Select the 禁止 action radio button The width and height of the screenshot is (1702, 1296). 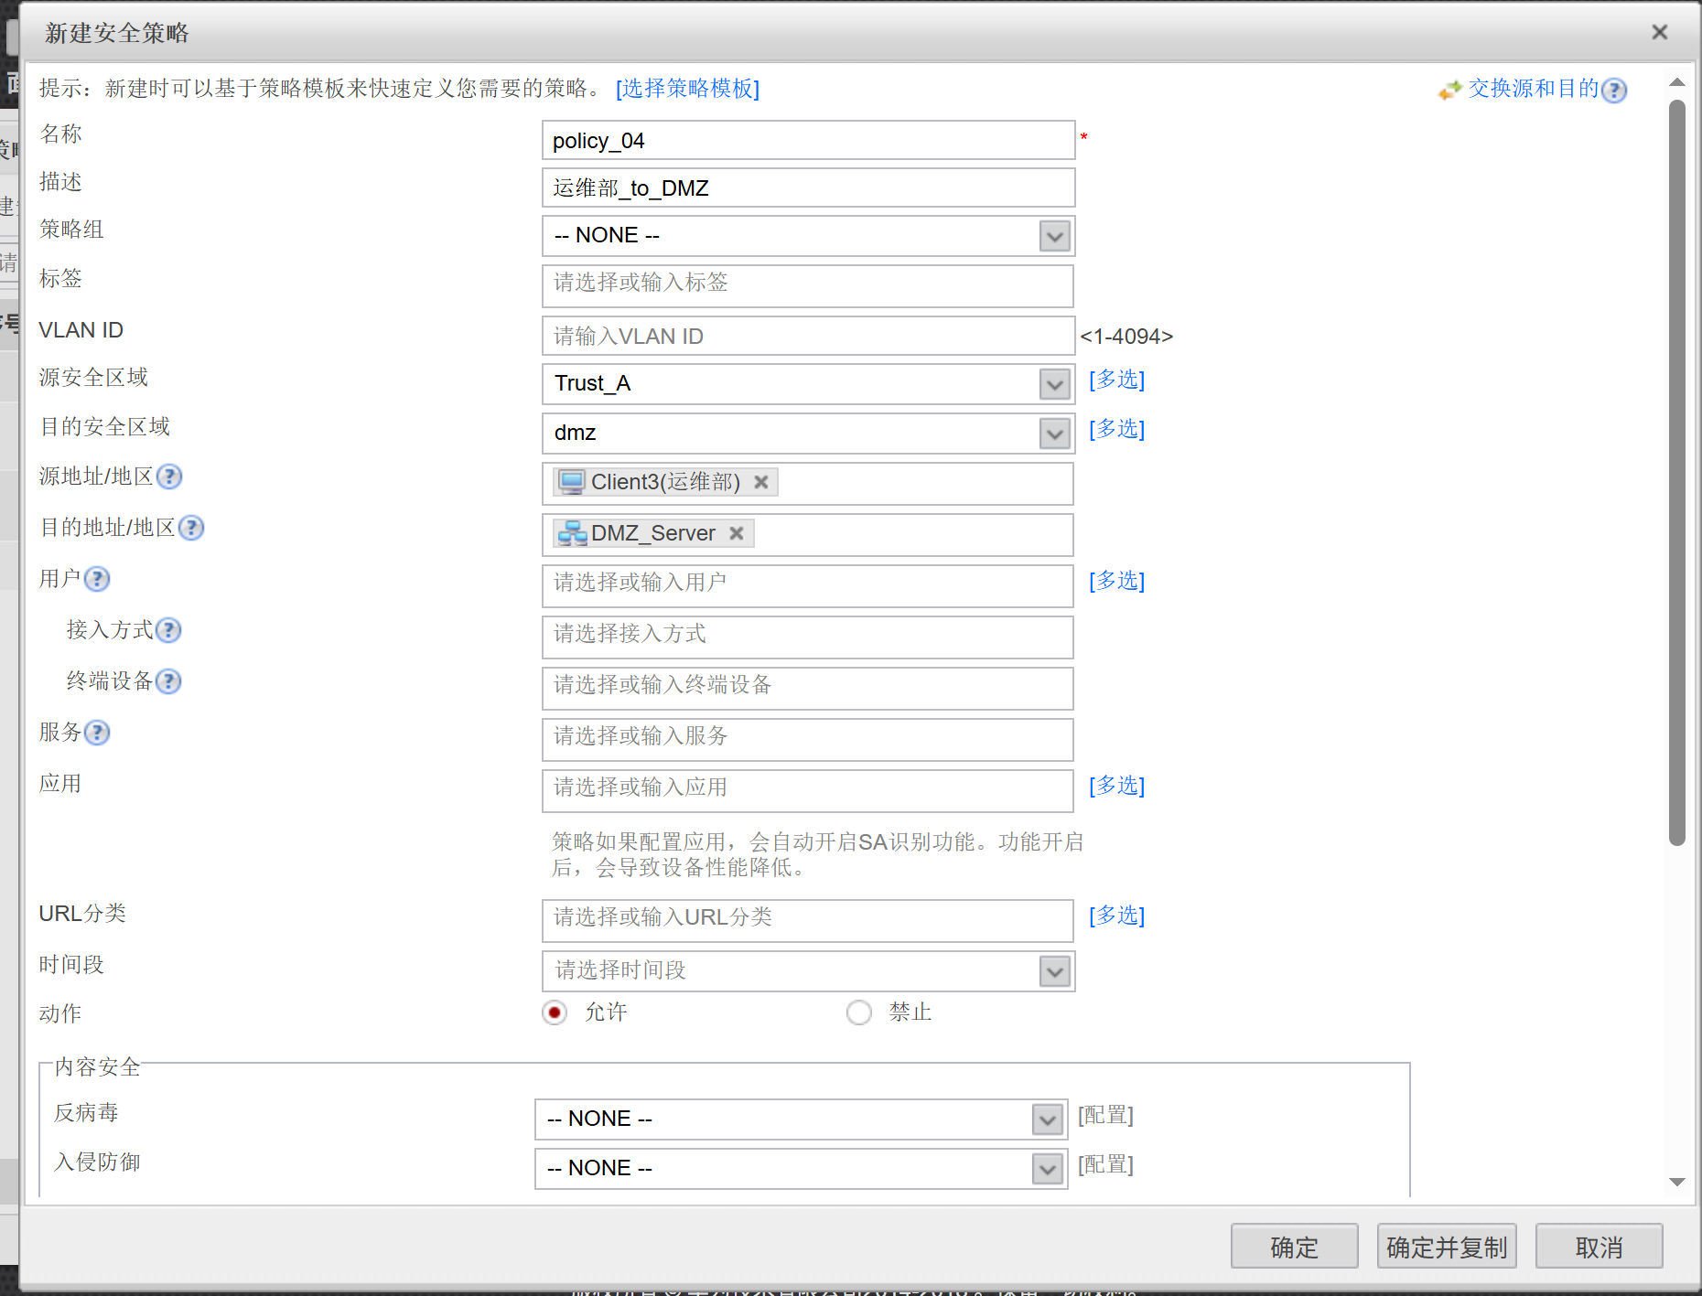pos(858,1012)
